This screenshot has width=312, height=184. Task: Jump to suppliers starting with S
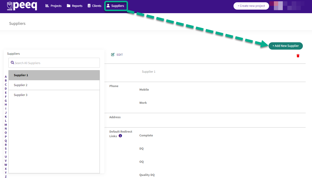6,149
